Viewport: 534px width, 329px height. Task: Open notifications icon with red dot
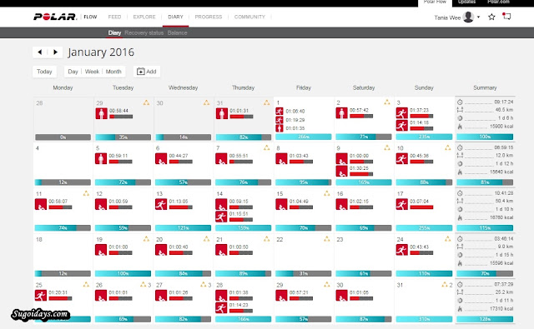coord(506,17)
